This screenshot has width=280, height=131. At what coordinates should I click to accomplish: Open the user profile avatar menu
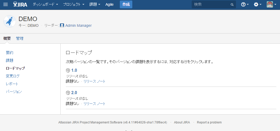click(x=271, y=4)
